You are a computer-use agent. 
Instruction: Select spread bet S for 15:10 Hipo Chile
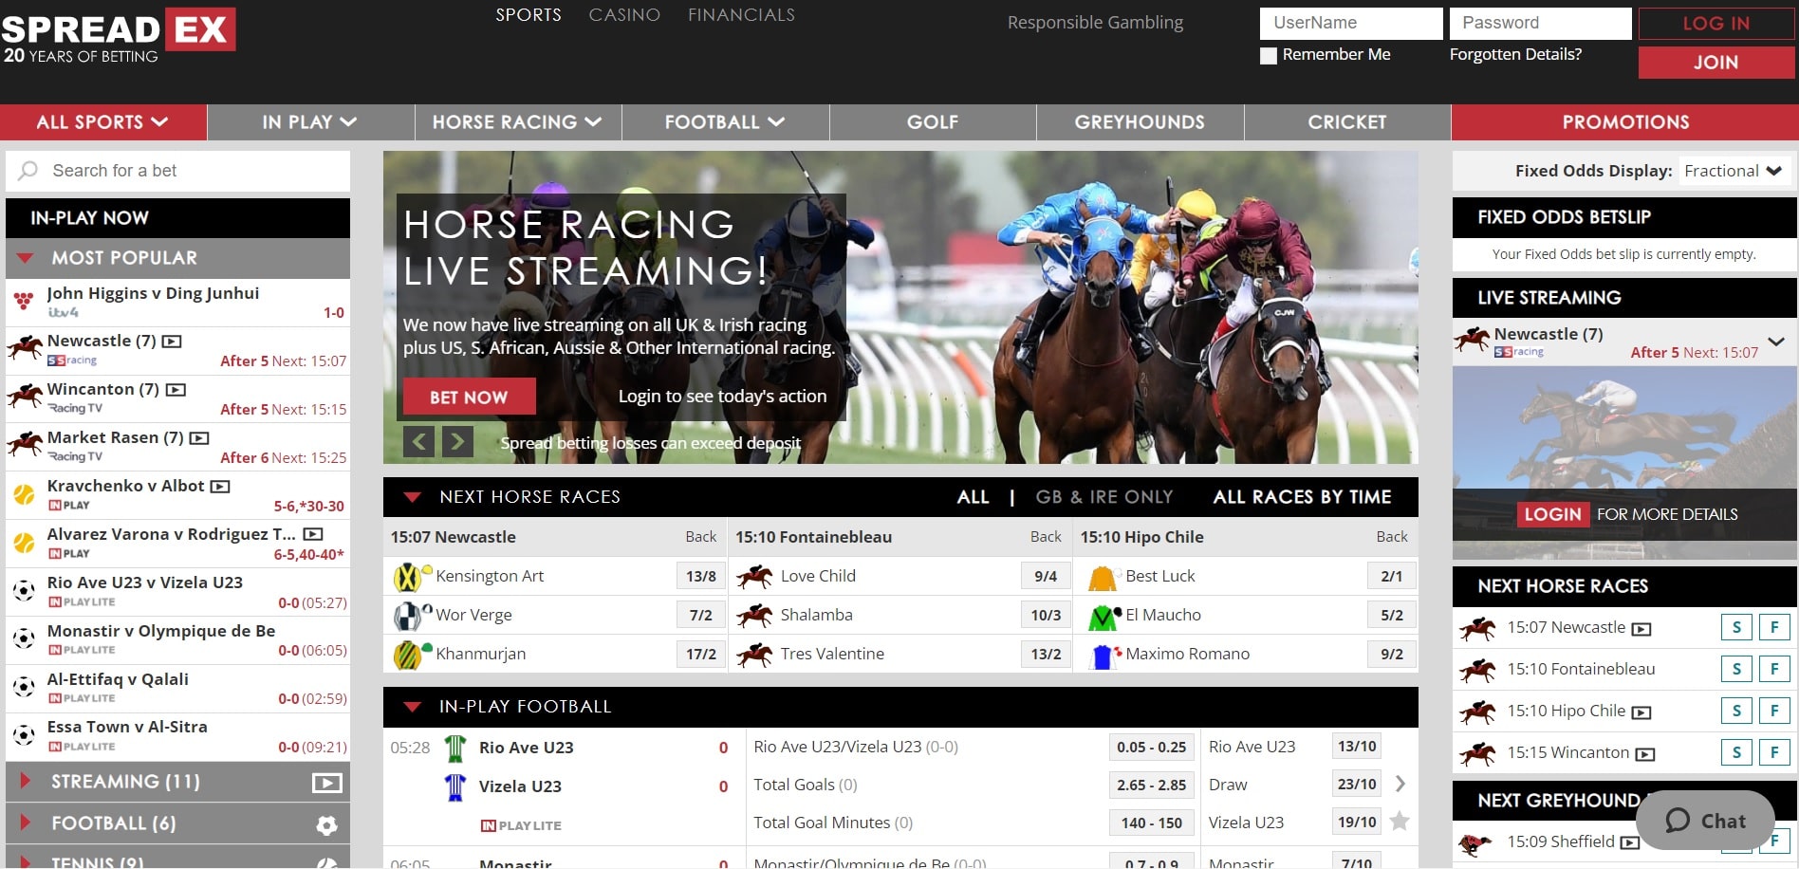(1736, 711)
